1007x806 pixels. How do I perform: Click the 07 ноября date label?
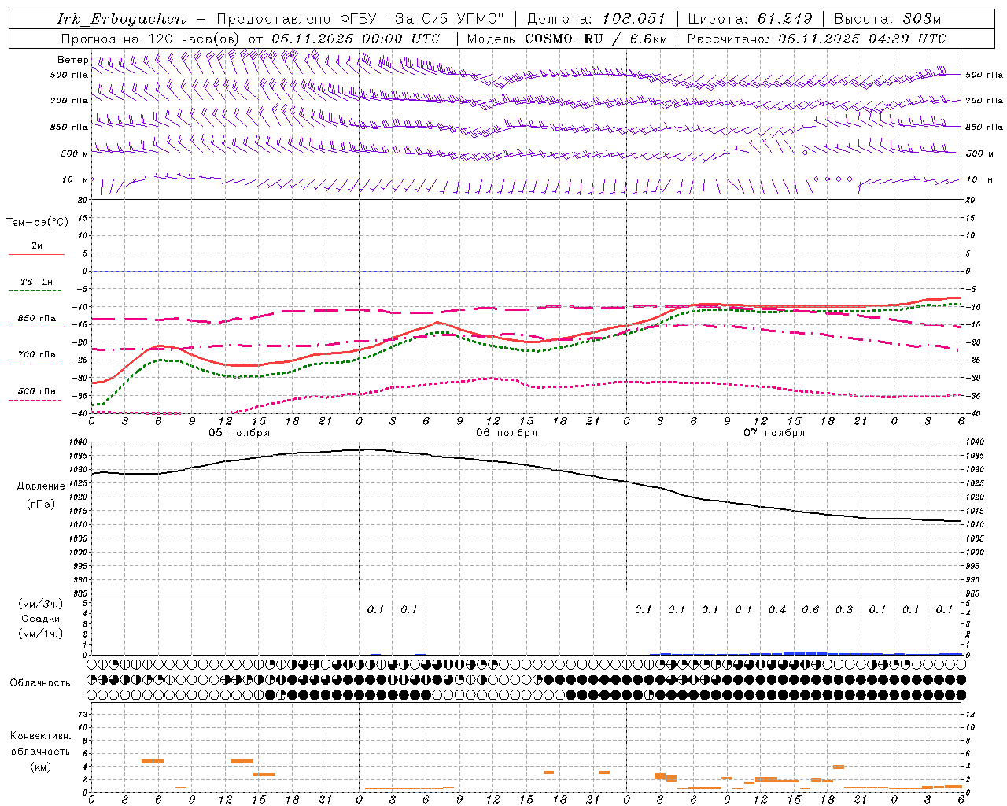click(x=774, y=433)
